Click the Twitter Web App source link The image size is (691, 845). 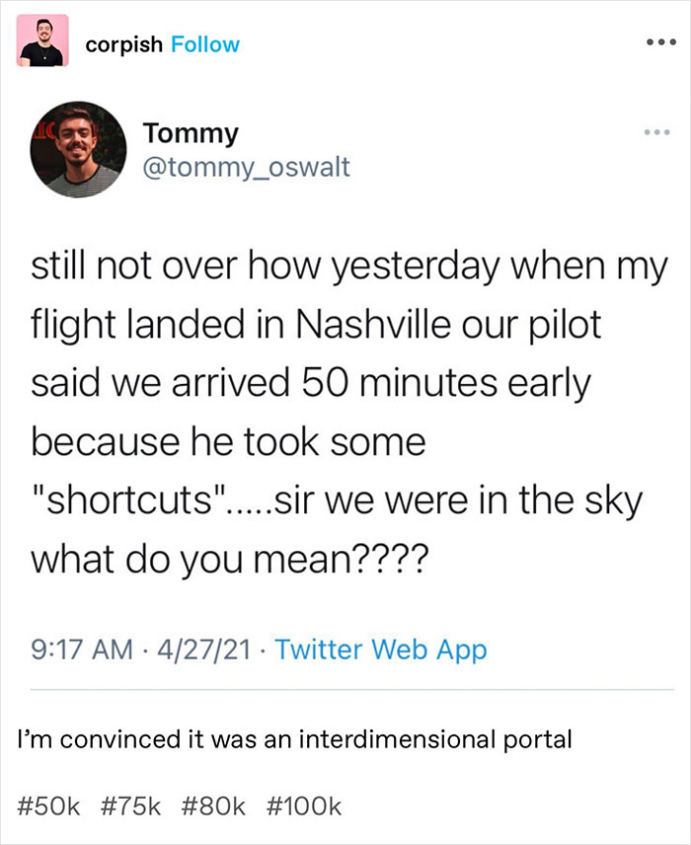click(x=381, y=650)
